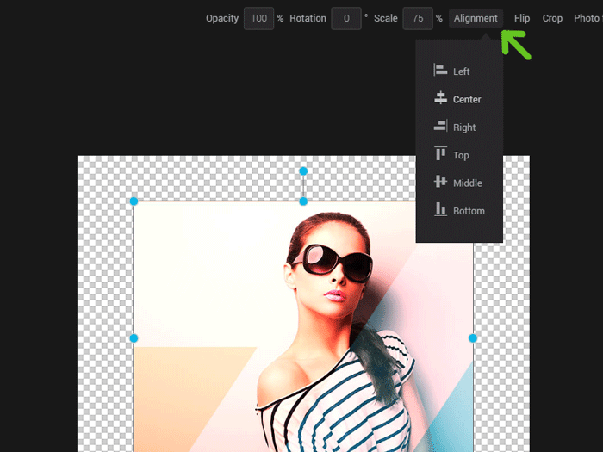Click the transparent checkered canvas area
This screenshot has height=452, width=603.
click(103, 258)
